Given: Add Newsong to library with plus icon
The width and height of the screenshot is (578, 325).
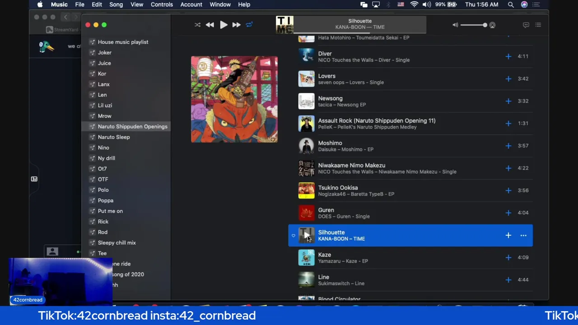Looking at the screenshot, I should [508, 101].
